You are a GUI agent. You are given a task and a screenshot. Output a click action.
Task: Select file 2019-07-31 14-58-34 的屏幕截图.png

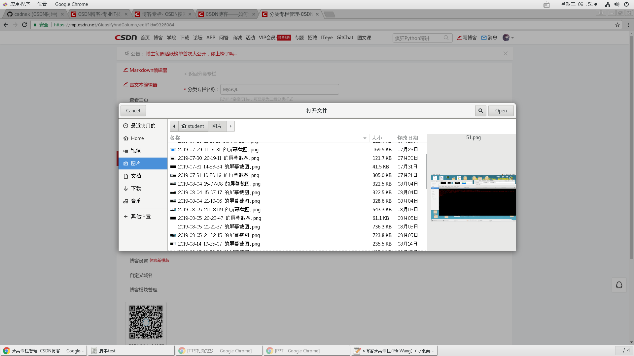point(297,167)
